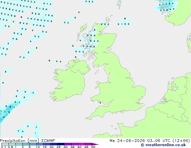Viewport: 191px width, 148px height.
Task: Click the "24-06-2026" forecast date
Action: pyautogui.click(x=131, y=141)
